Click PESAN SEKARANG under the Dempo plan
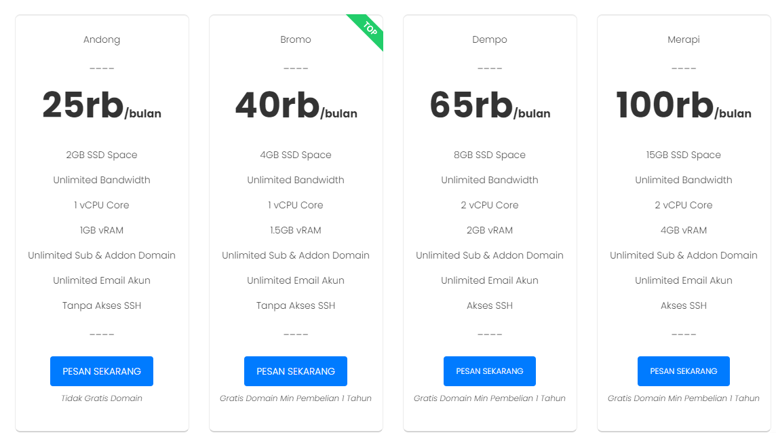 coord(490,371)
